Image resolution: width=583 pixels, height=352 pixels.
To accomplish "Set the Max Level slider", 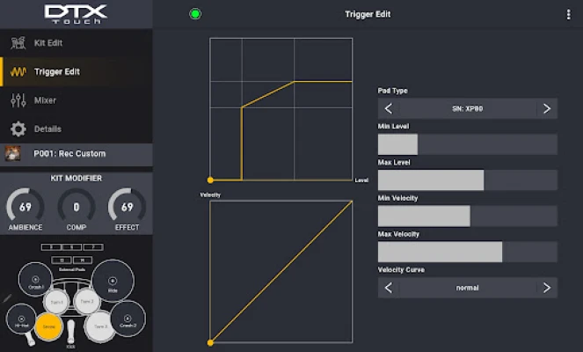I will click(467, 180).
